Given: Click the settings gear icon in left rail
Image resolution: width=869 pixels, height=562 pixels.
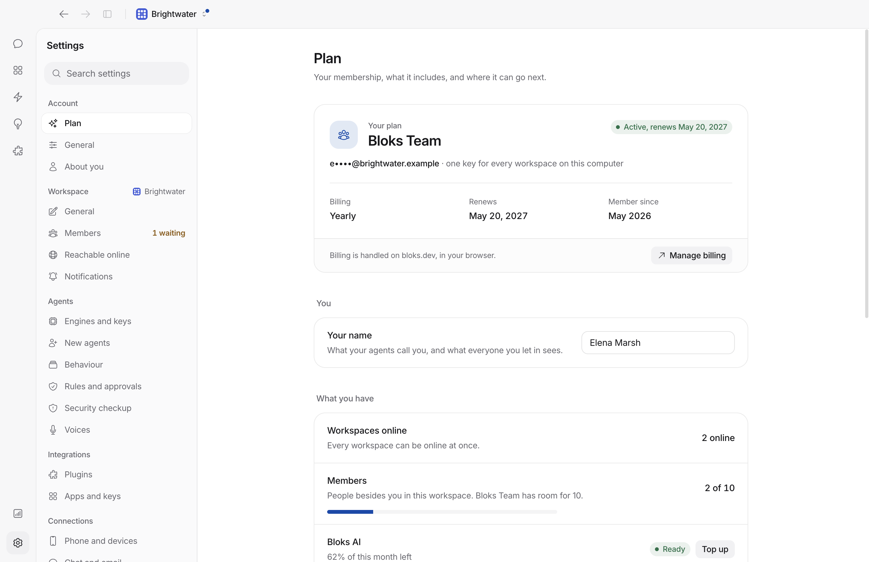Looking at the screenshot, I should [x=18, y=543].
